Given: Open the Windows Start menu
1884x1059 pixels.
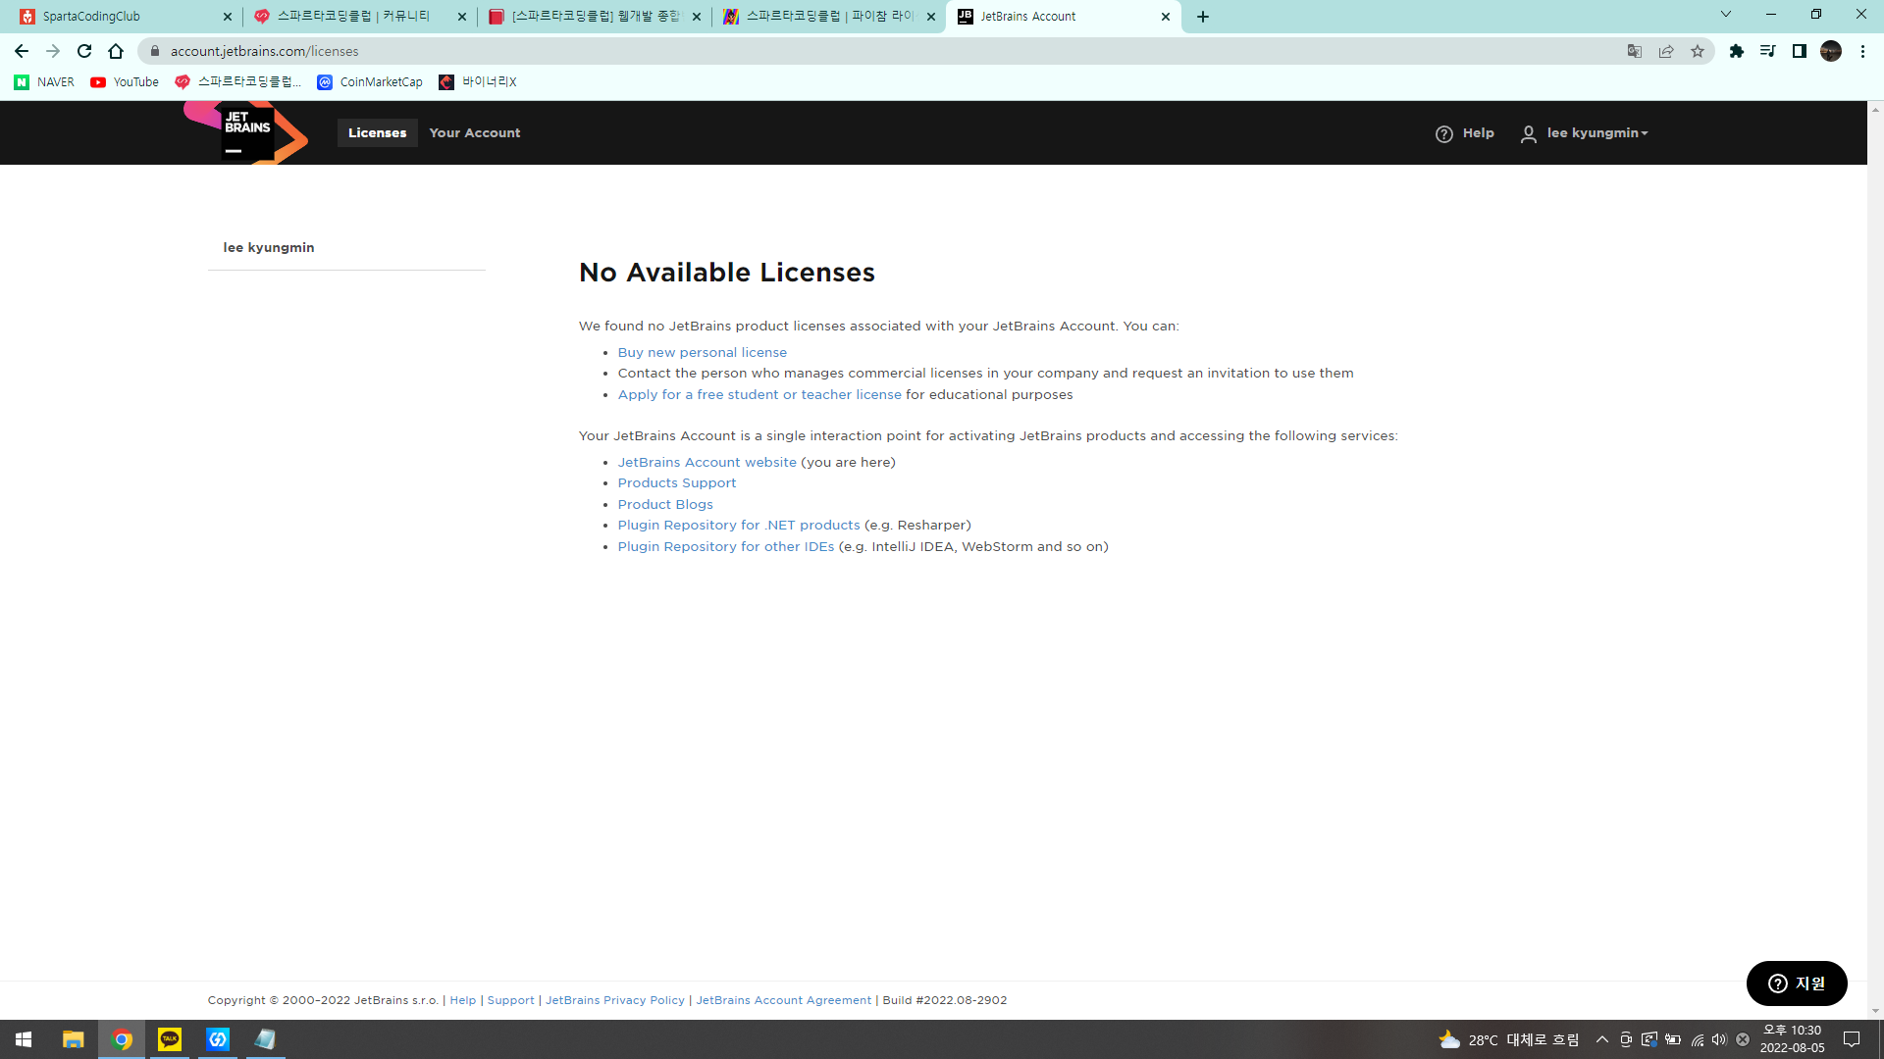Looking at the screenshot, I should (24, 1039).
